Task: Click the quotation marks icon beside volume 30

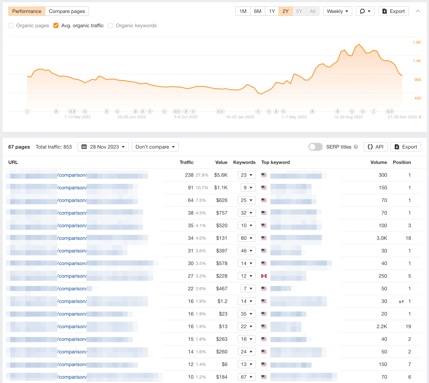Action: (x=401, y=301)
